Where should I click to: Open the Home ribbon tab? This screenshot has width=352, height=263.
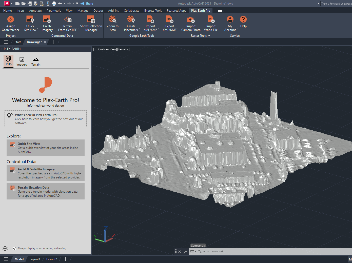(7, 11)
